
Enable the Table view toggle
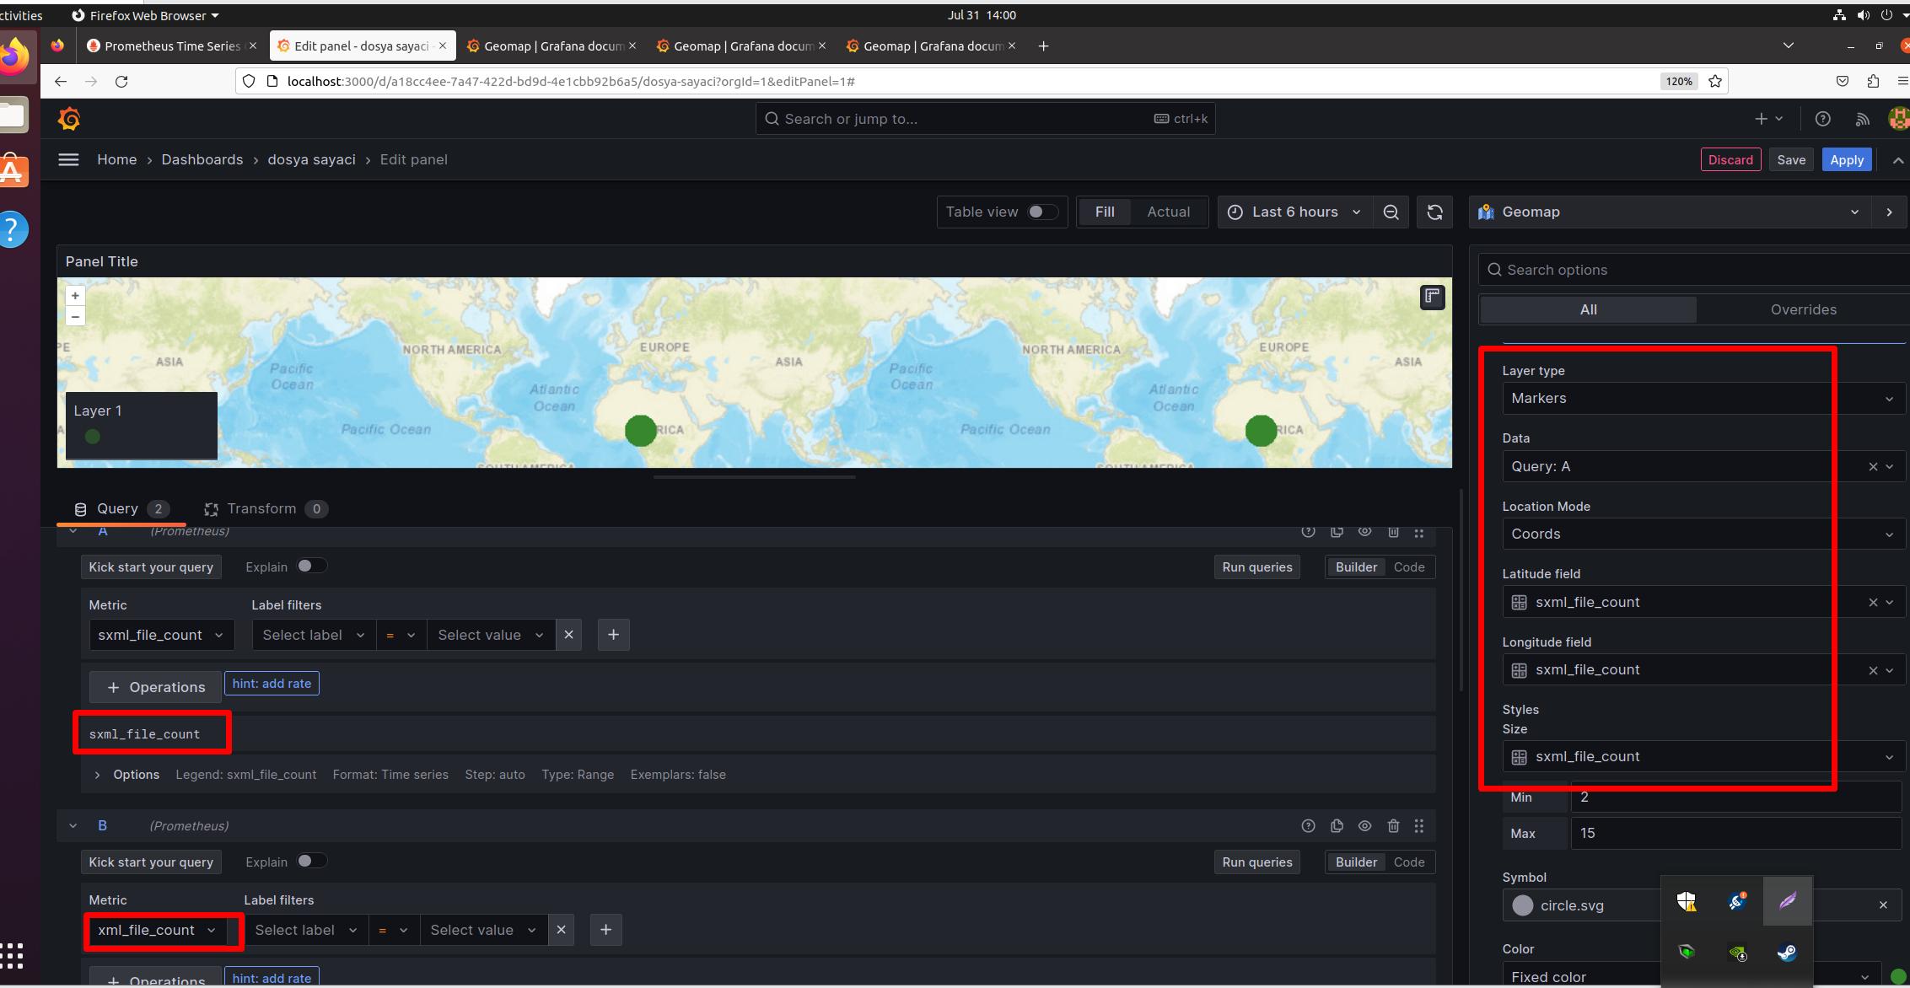1042,212
